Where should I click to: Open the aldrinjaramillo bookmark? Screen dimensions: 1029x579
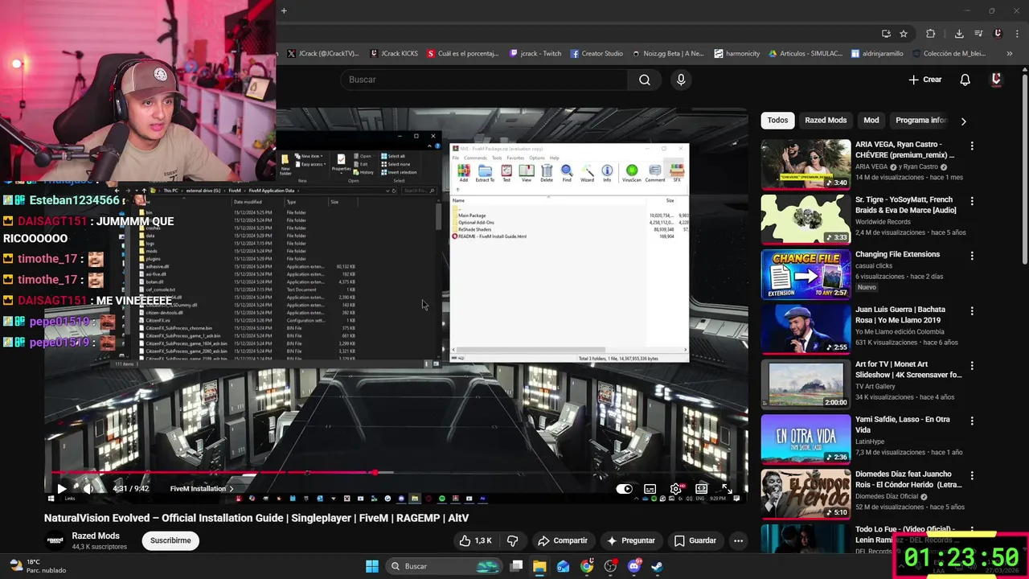(878, 54)
